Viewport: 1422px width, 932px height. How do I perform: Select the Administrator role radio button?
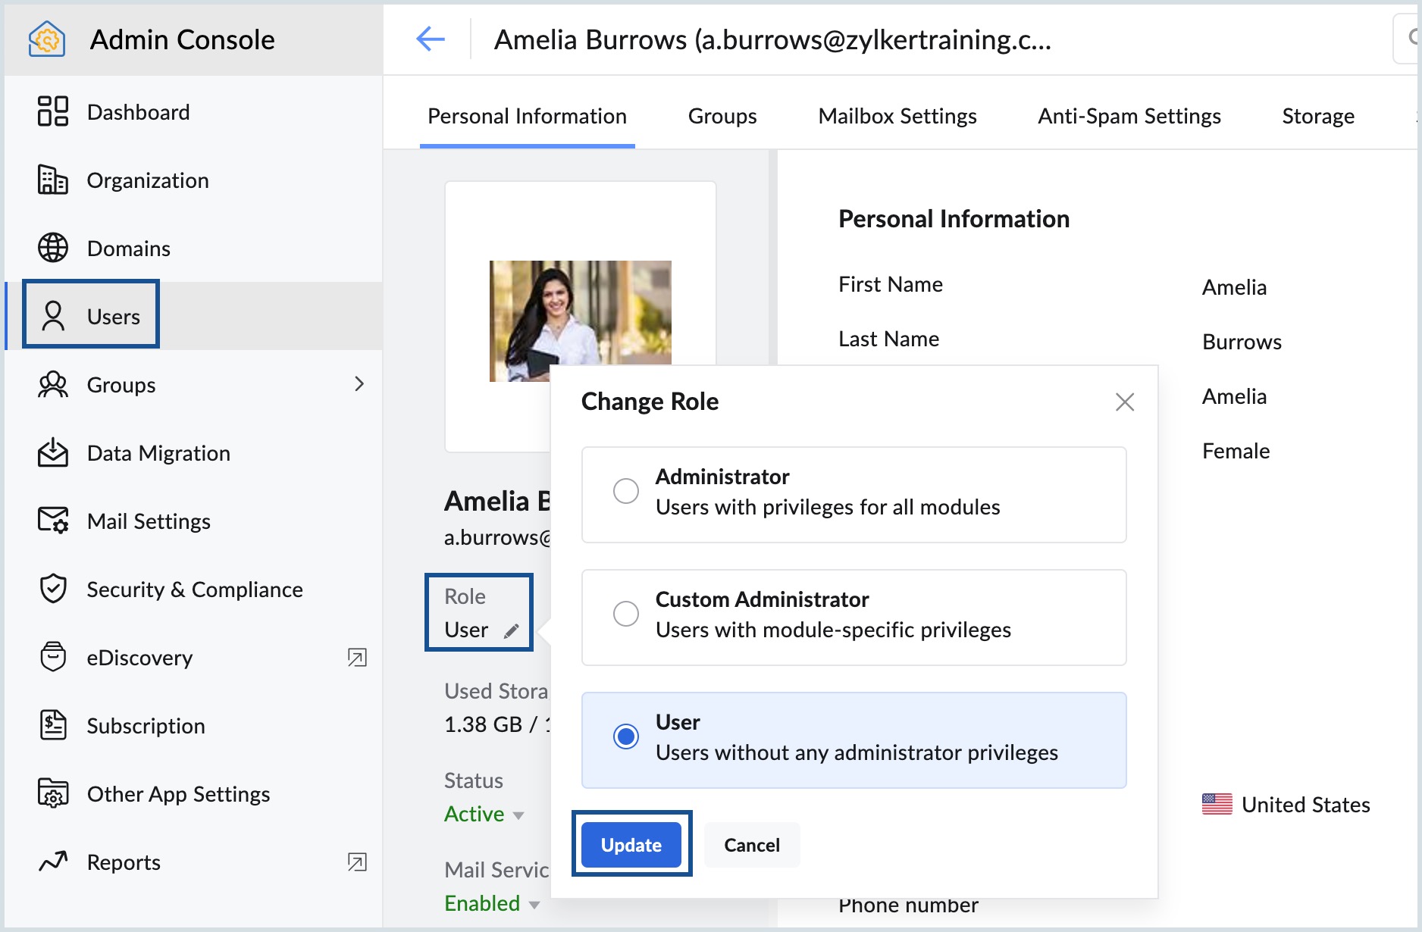pos(626,491)
